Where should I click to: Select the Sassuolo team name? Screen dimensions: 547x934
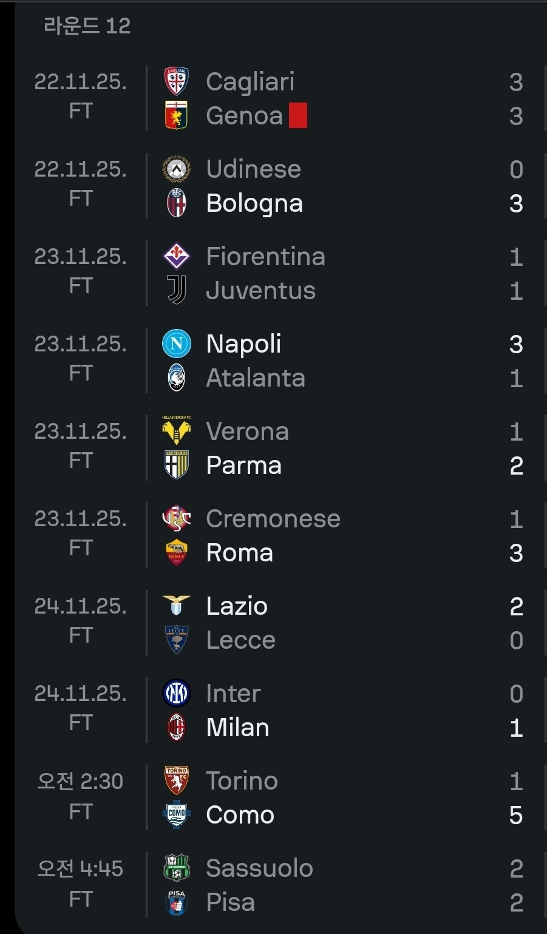[259, 868]
